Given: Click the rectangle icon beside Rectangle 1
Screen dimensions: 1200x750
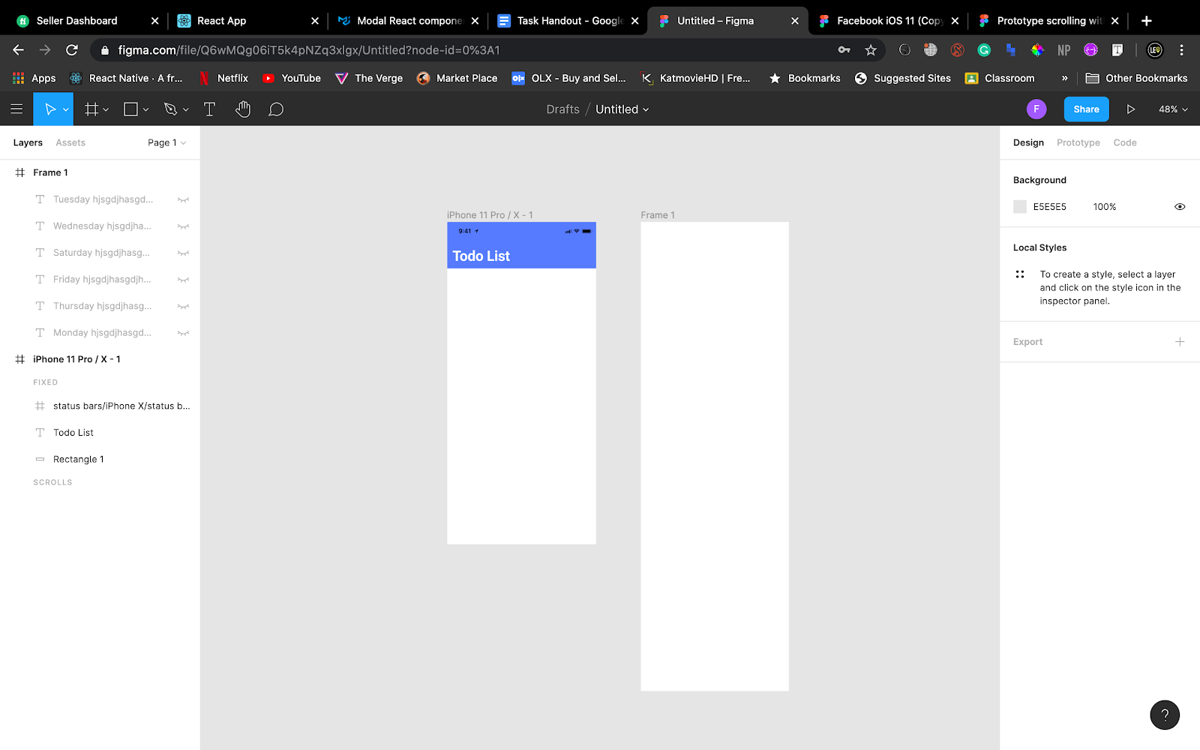Looking at the screenshot, I should click(x=40, y=459).
